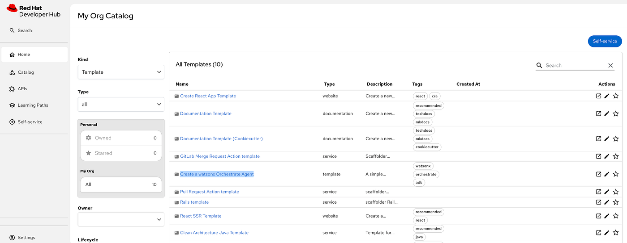Edit the Rails template row
627x243 pixels.
point(607,202)
